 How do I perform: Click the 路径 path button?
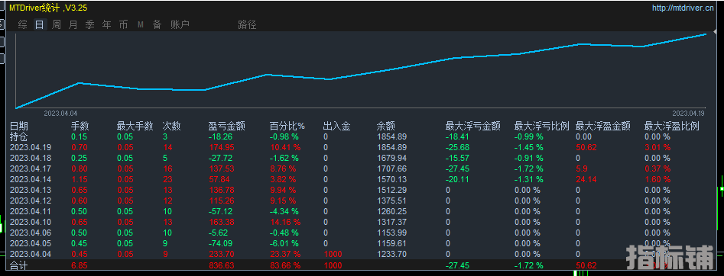[x=247, y=25]
